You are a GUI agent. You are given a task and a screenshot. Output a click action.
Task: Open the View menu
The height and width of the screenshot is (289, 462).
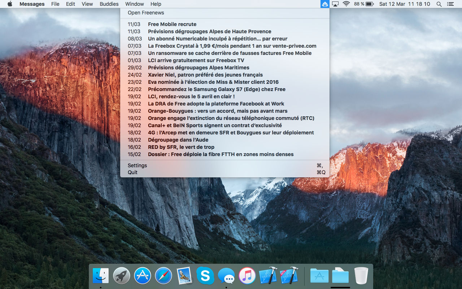(87, 4)
